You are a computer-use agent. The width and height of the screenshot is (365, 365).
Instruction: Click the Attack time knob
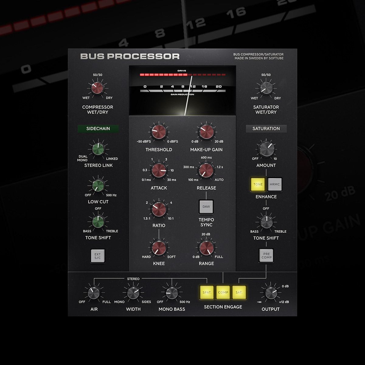[159, 170]
